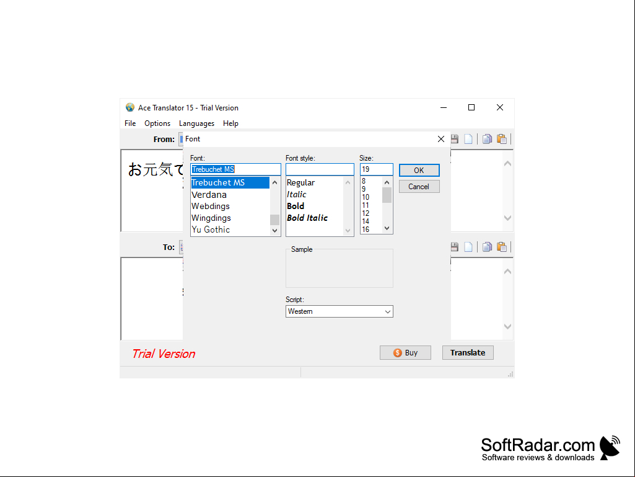This screenshot has width=635, height=477.
Task: Click the font style list scroll up arrow
Action: (348, 182)
